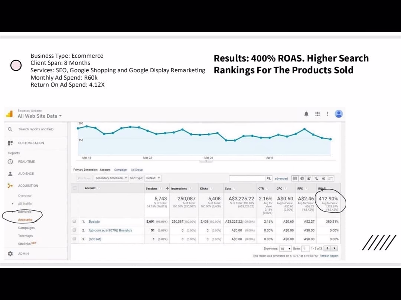The height and width of the screenshot is (300, 401).
Task: Click the table search magnifier button
Action: (x=269, y=178)
